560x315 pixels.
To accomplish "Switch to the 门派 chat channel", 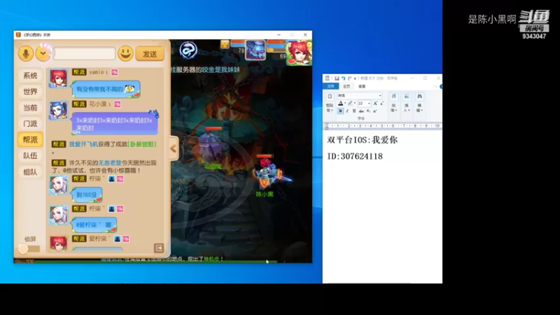I will click(x=30, y=124).
